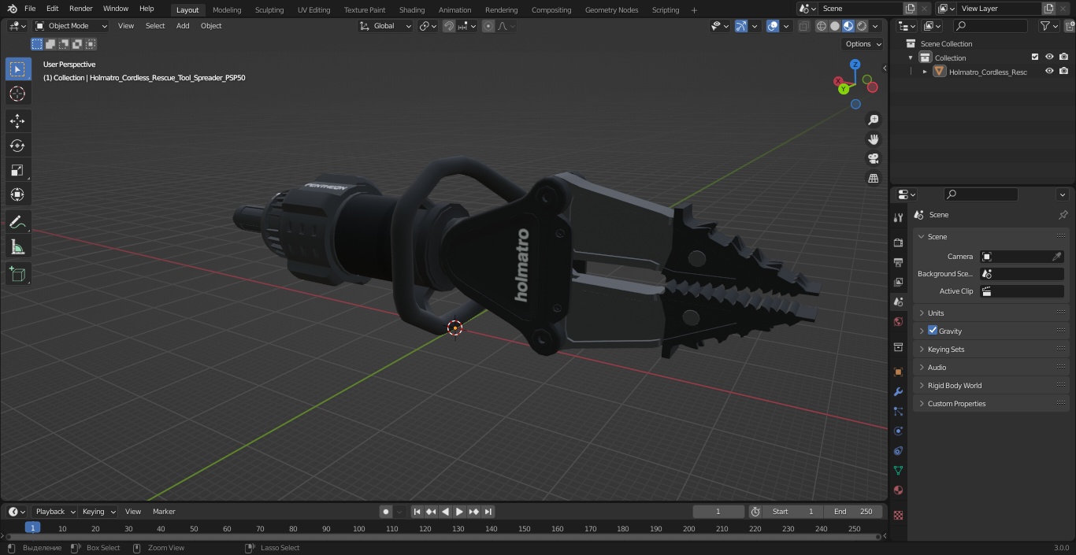This screenshot has height=555, width=1076.
Task: Expand the Custom Properties panel
Action: (x=991, y=403)
